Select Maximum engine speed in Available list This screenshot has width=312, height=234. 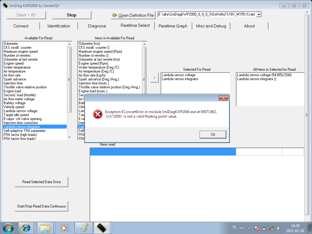35,51
